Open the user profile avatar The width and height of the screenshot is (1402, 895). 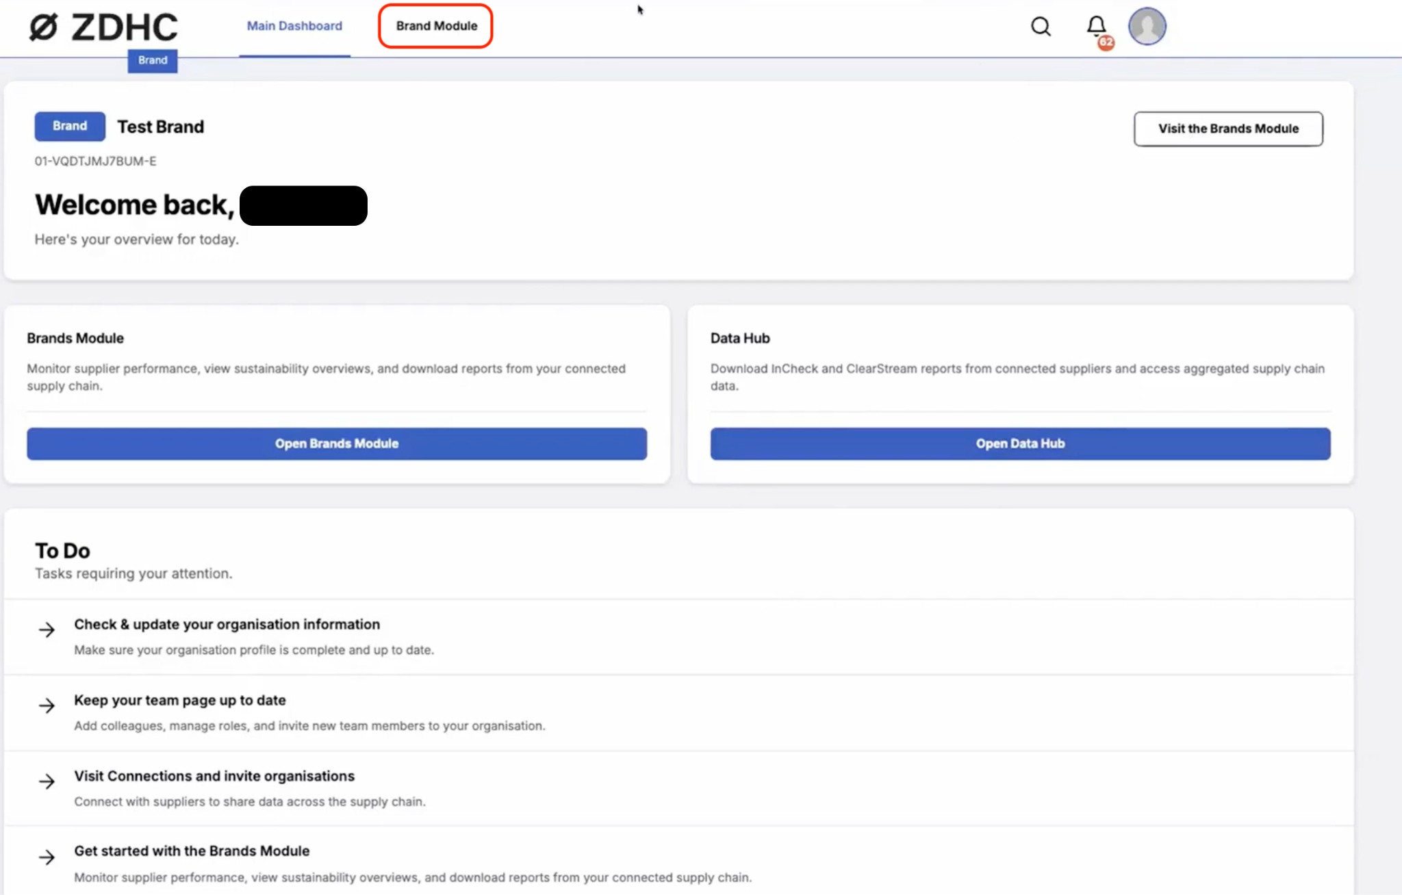pos(1147,27)
